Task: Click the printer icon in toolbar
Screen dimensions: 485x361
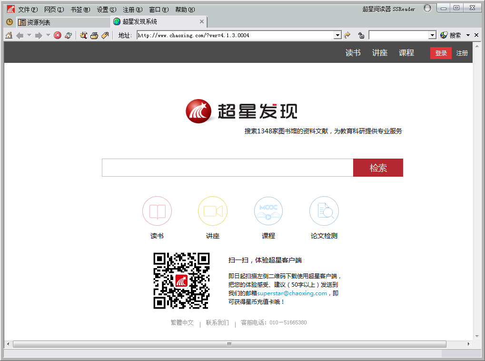Action: [x=94, y=35]
